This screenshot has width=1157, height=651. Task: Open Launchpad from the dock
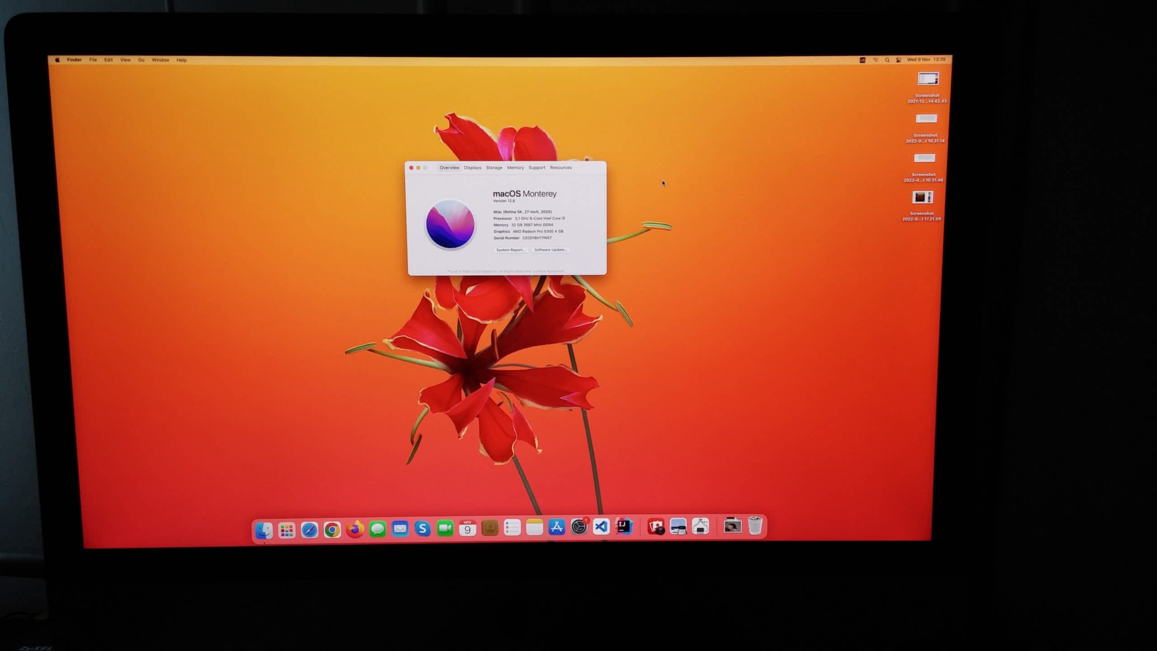[x=287, y=530]
